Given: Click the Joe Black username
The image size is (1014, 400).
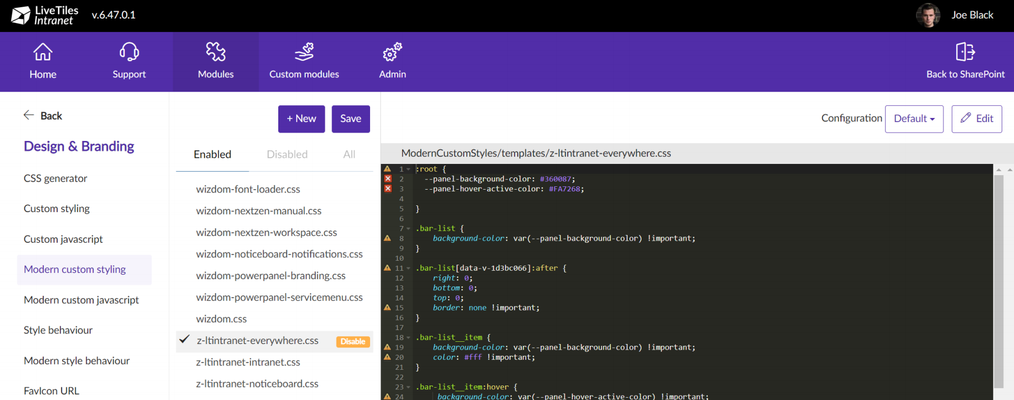Looking at the screenshot, I should 973,15.
